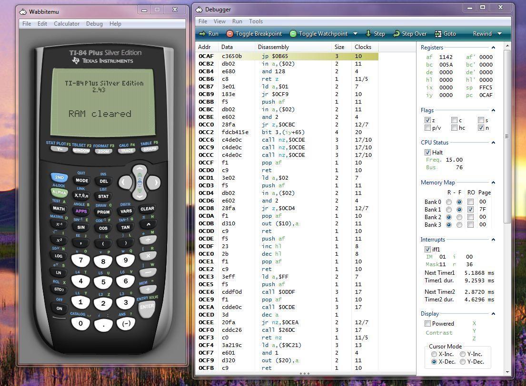Click the Rewind button
The height and width of the screenshot is (386, 526).
click(x=482, y=33)
